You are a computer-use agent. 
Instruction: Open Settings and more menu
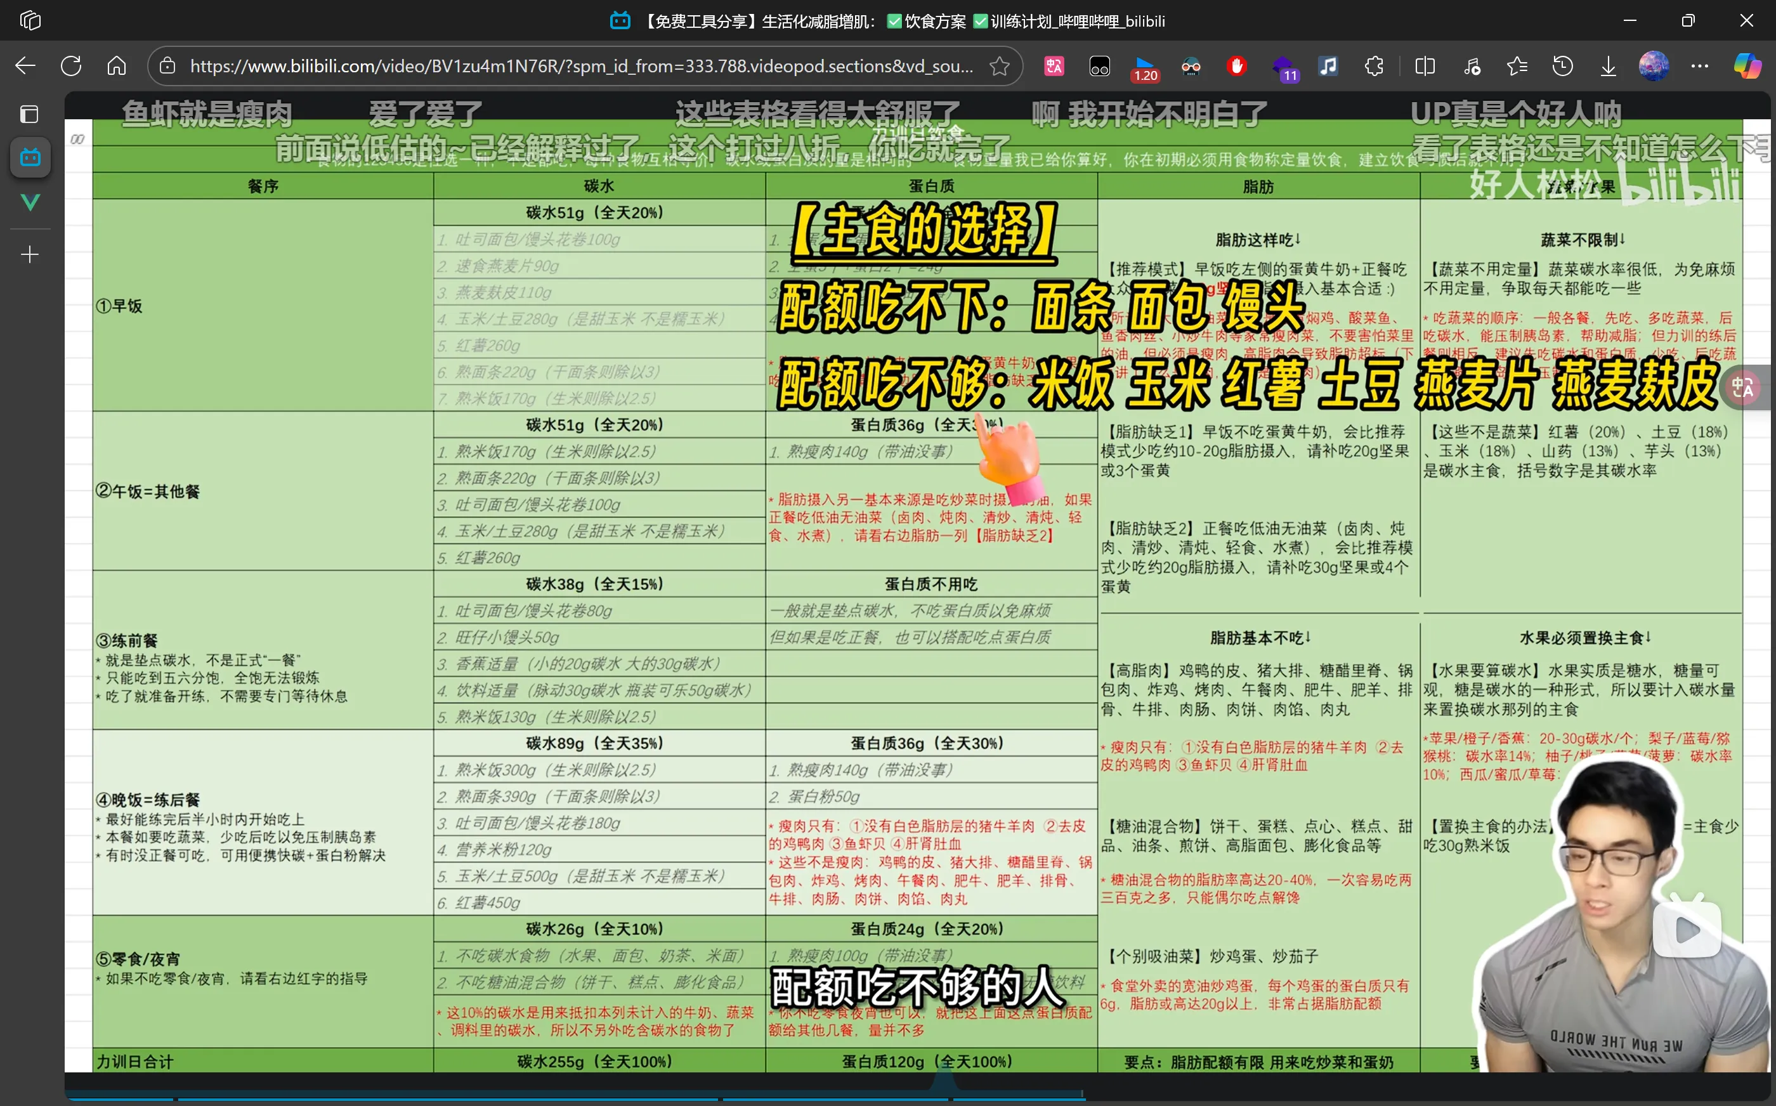tap(1700, 67)
